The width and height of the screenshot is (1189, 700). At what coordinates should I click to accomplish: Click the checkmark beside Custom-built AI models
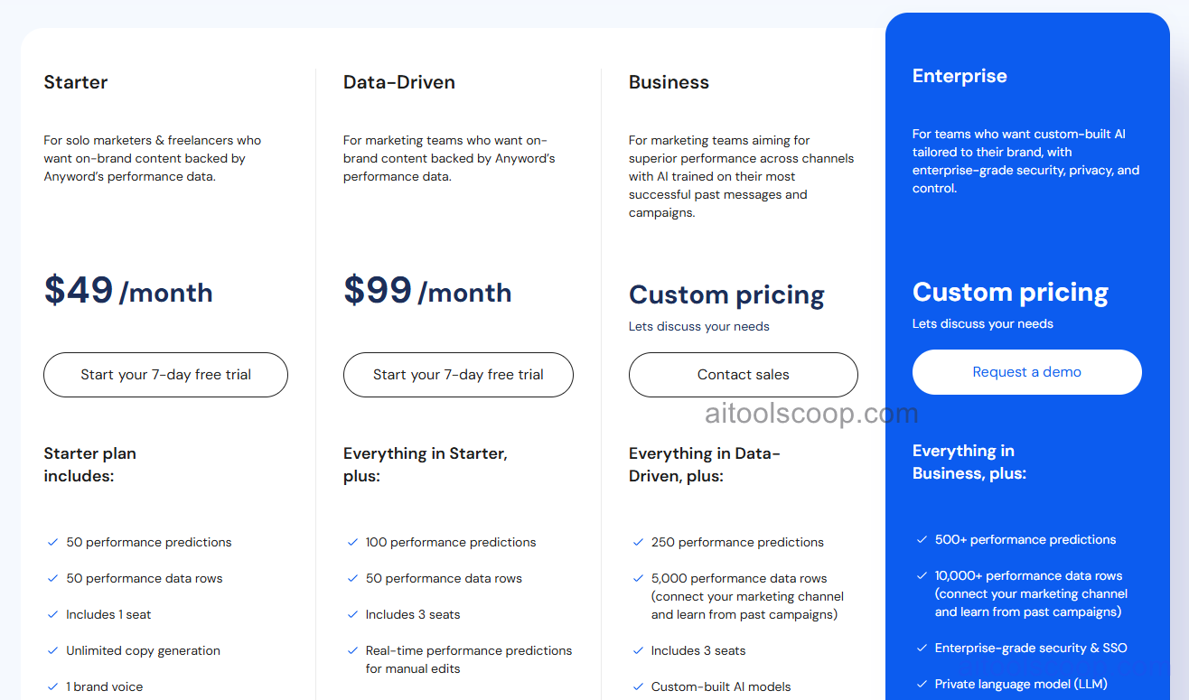638,686
